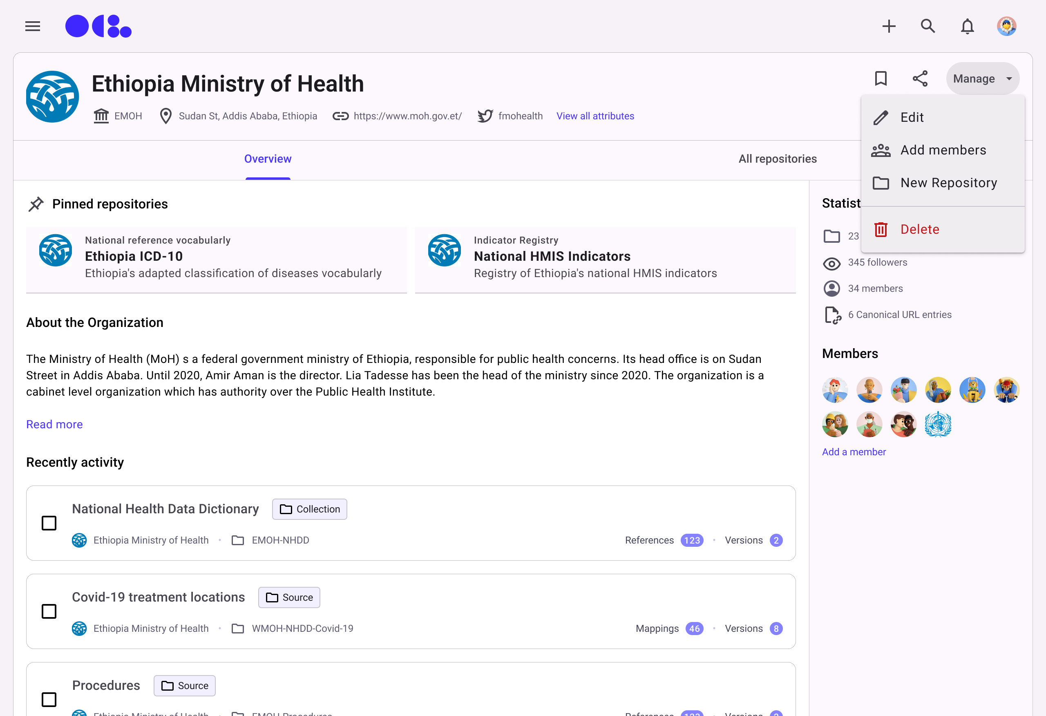The height and width of the screenshot is (716, 1046).
Task: Click the share icon
Action: coord(920,78)
